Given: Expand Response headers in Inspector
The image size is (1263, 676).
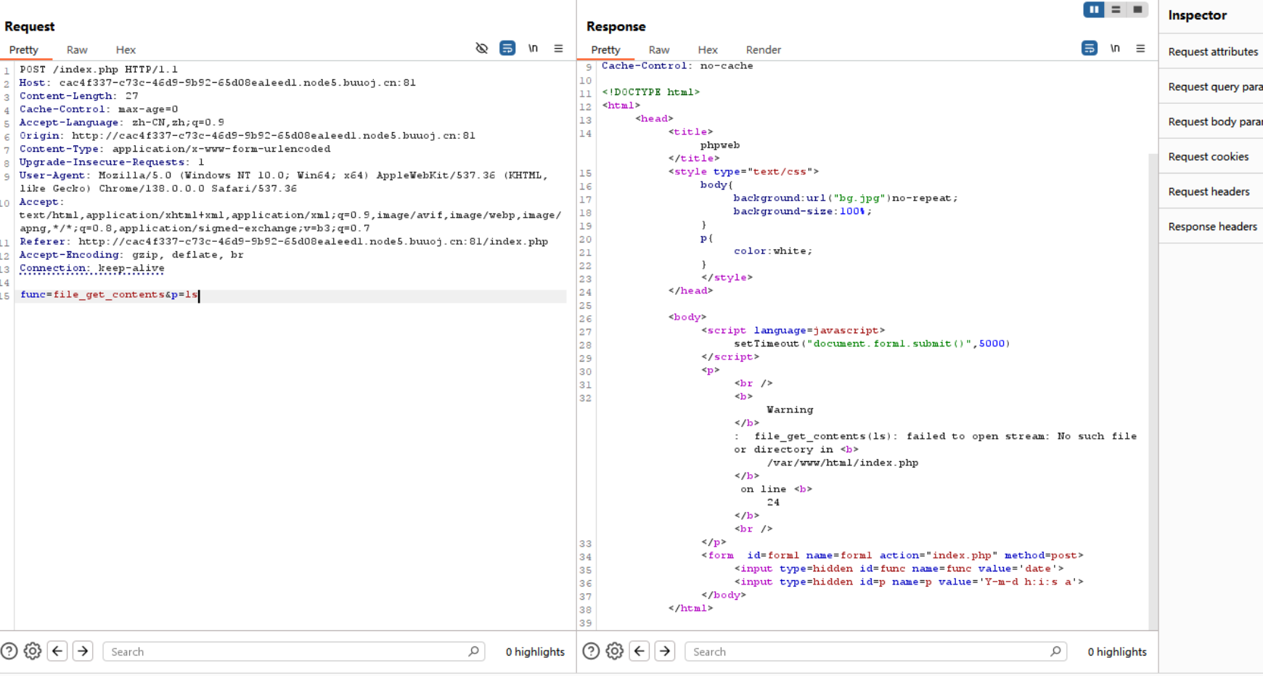Looking at the screenshot, I should point(1212,226).
